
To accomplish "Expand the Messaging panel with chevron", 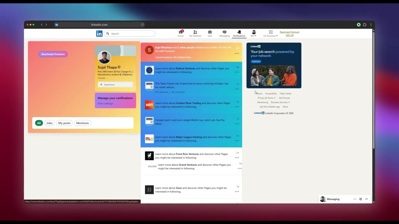I will click(367, 199).
